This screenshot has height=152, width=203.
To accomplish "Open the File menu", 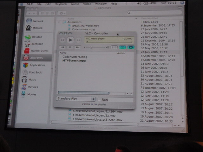I will (39, 4).
